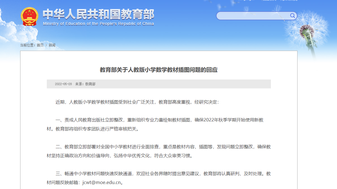Click the 中华人民共和国教育部 site title
The image size is (337, 189).
(x=98, y=14)
